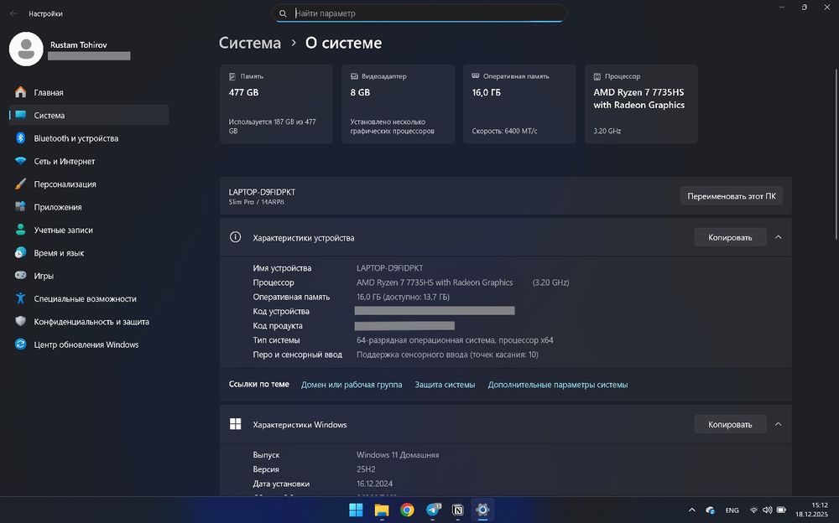This screenshot has width=839, height=523.
Task: Collapse Характеристики Windows section chevron
Action: (779, 425)
